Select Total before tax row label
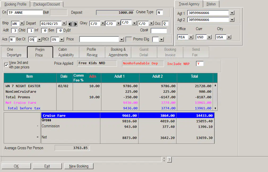268x172 pixels. coord(24,108)
